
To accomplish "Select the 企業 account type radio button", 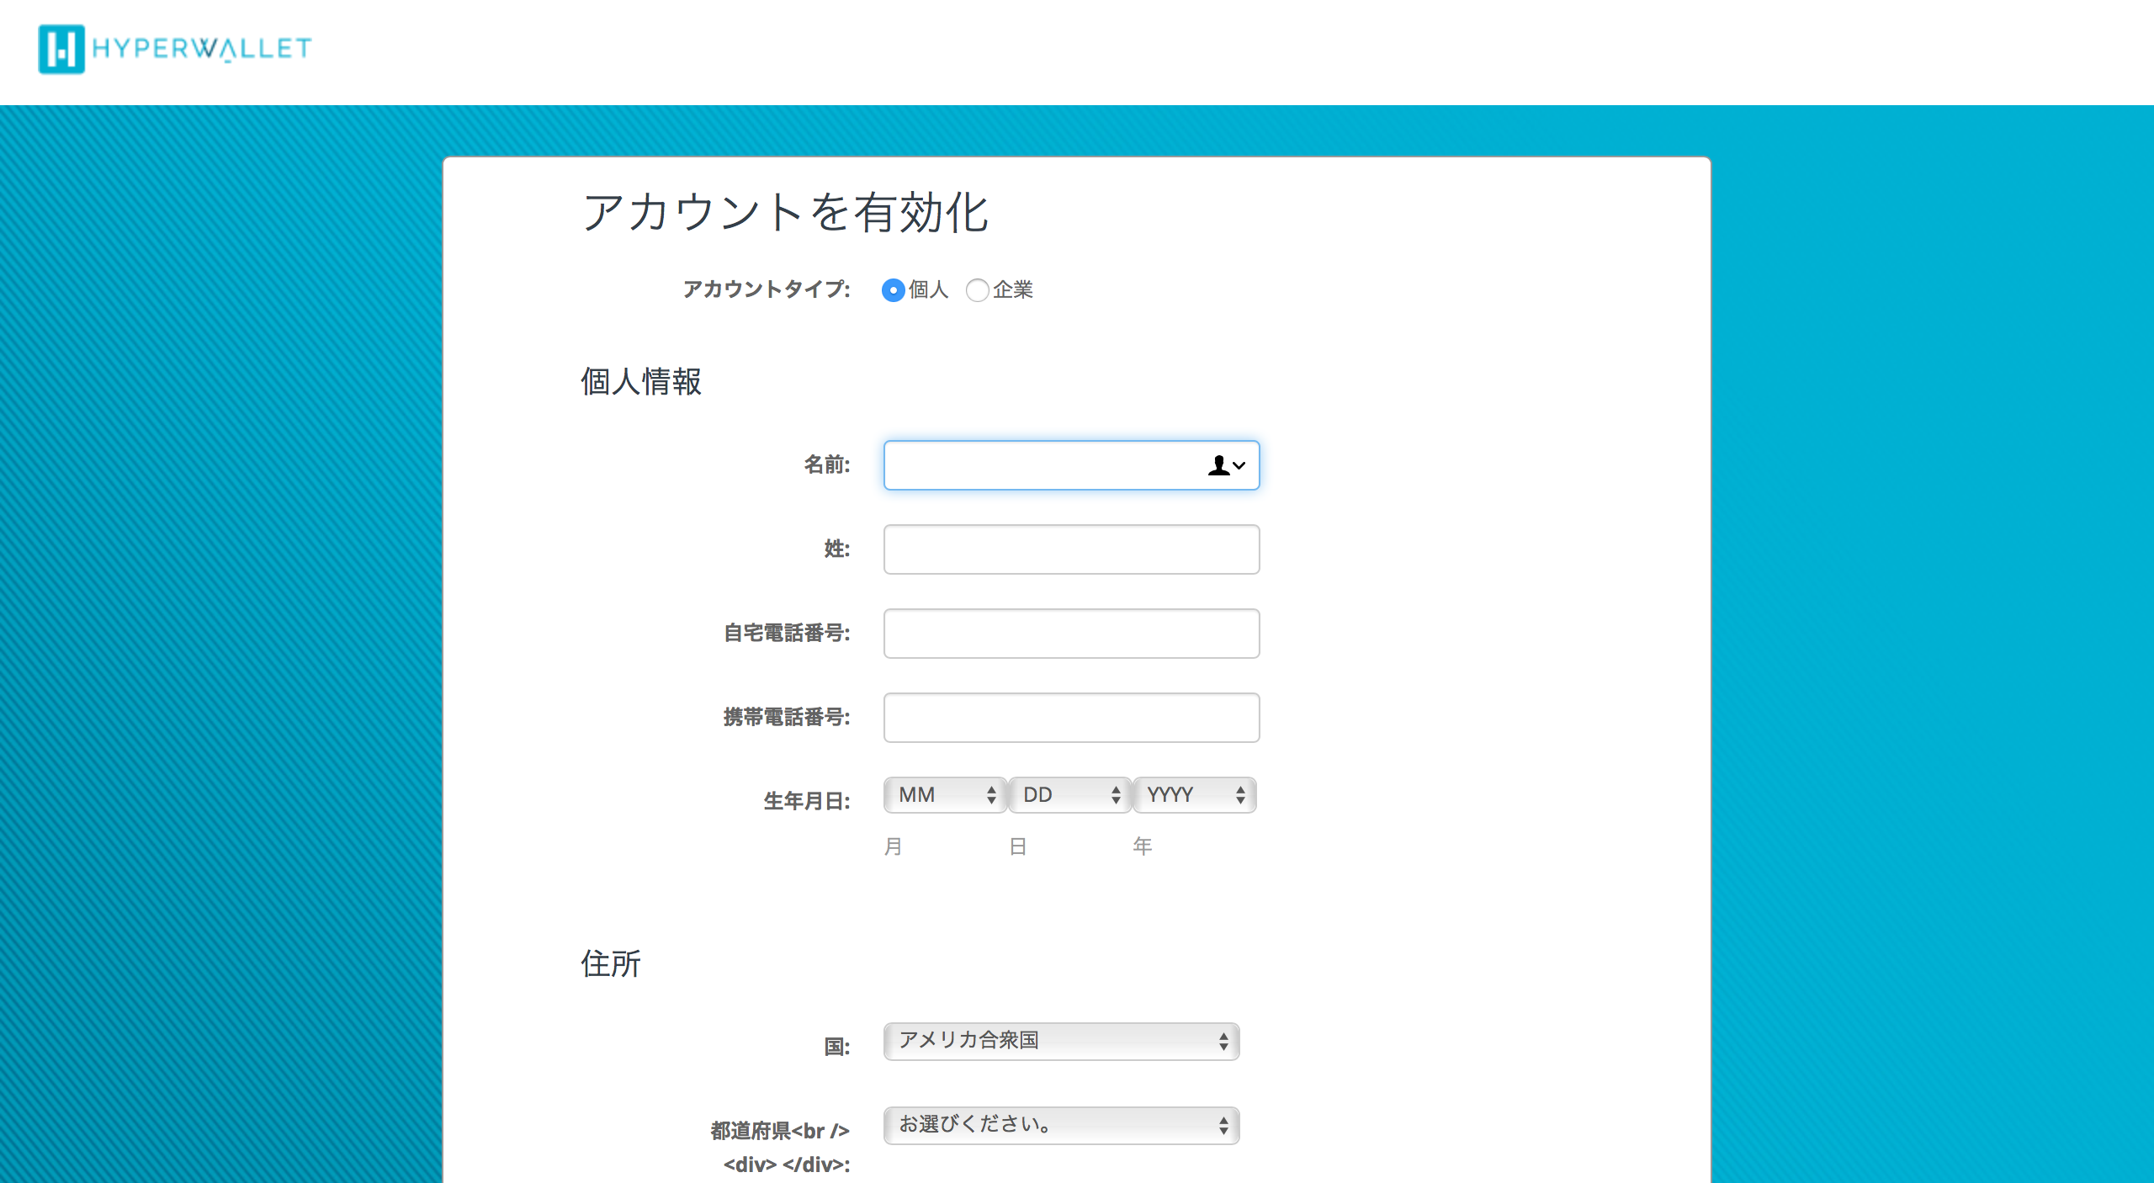I will [x=977, y=290].
